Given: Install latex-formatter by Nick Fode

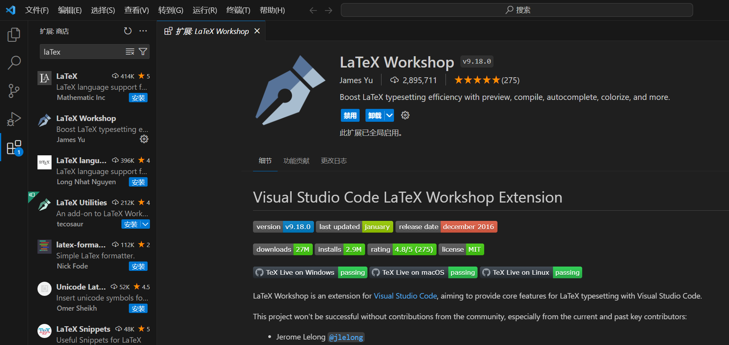Looking at the screenshot, I should coord(138,266).
